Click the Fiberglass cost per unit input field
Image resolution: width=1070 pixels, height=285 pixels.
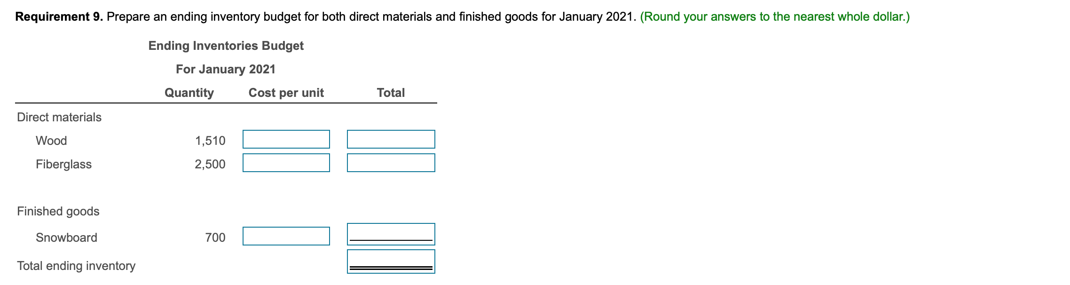[x=286, y=164]
